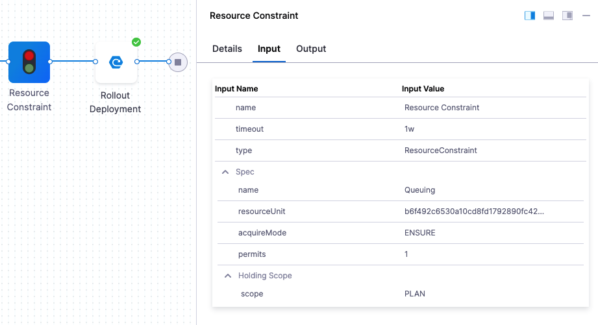The height and width of the screenshot is (325, 598).
Task: Click the truncated resourceUnit hash value
Action: pyautogui.click(x=474, y=211)
